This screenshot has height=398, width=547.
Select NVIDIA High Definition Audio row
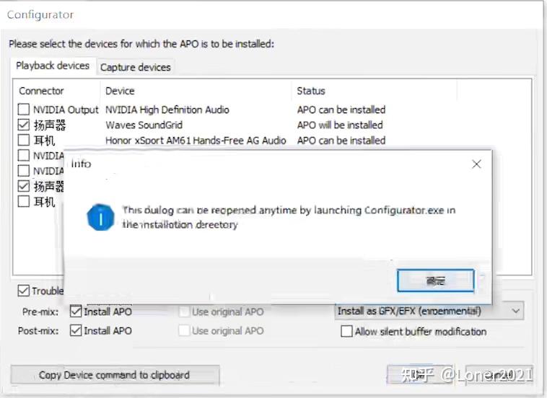[x=167, y=110]
